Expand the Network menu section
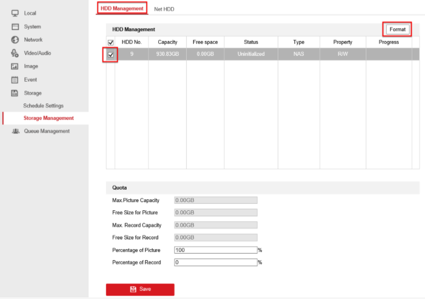Screen dimensions: 425x299 coord(33,40)
